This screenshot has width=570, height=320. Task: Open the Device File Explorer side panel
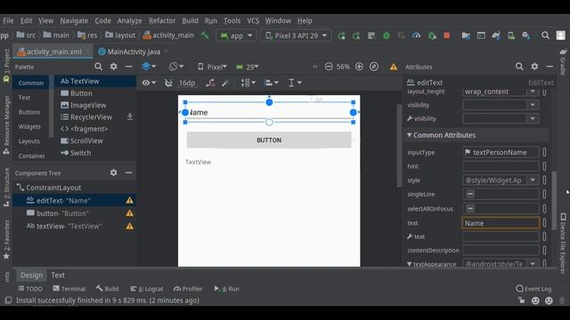pos(563,244)
